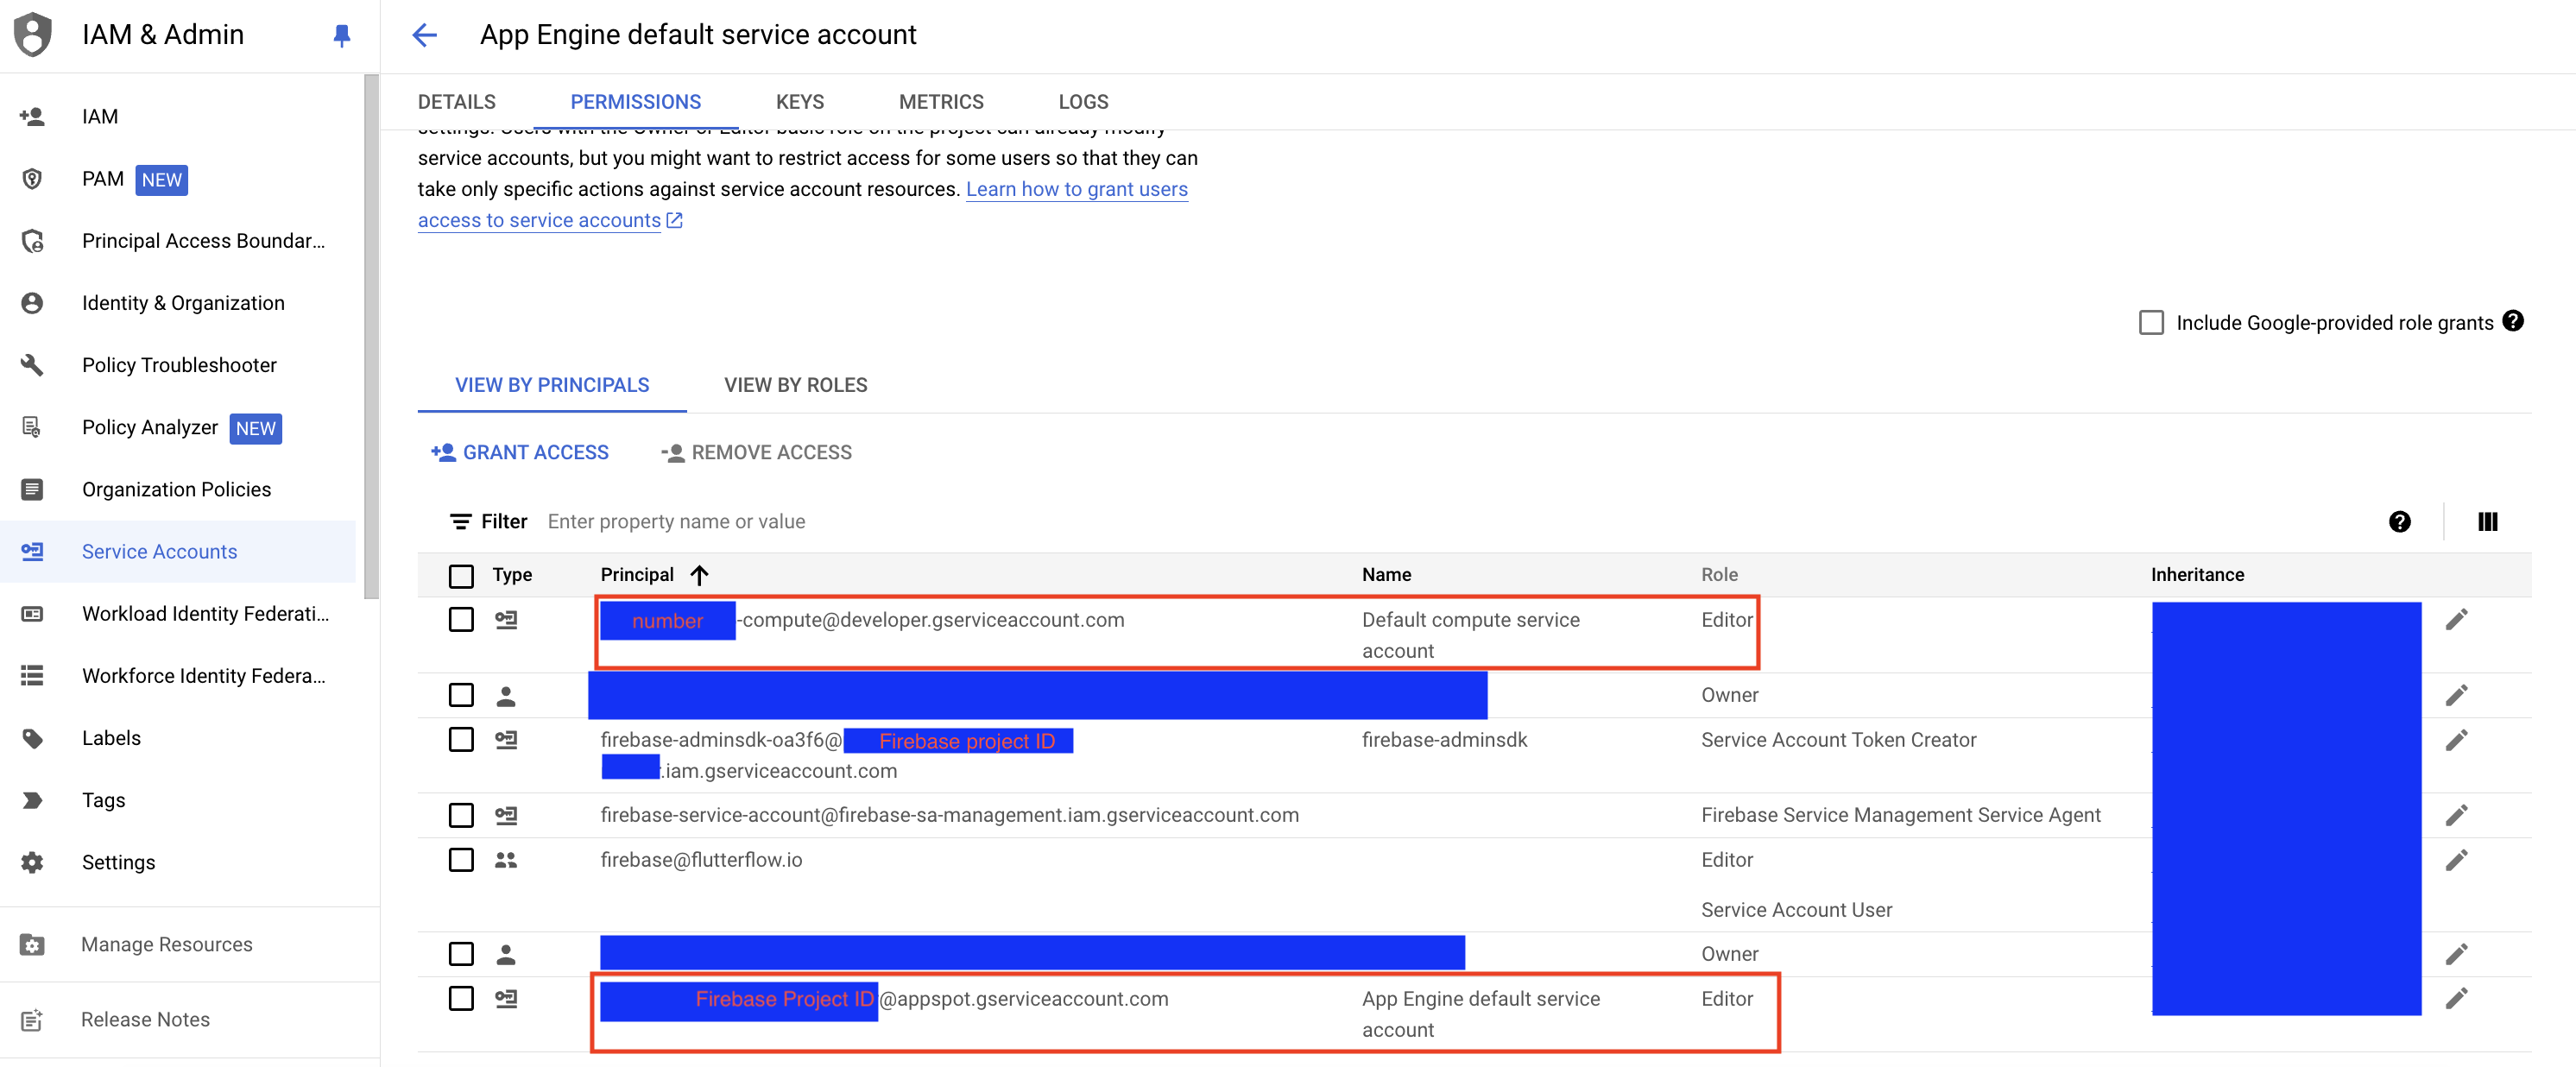Image resolution: width=2576 pixels, height=1067 pixels.
Task: Open Manage Resources
Action: pos(178,944)
